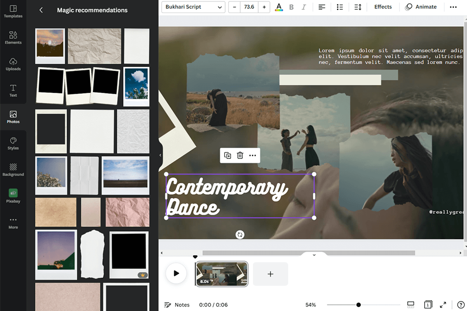Select the landscape horizon polaroid thumbnail
Screen dimensions: 467x311
point(126,175)
